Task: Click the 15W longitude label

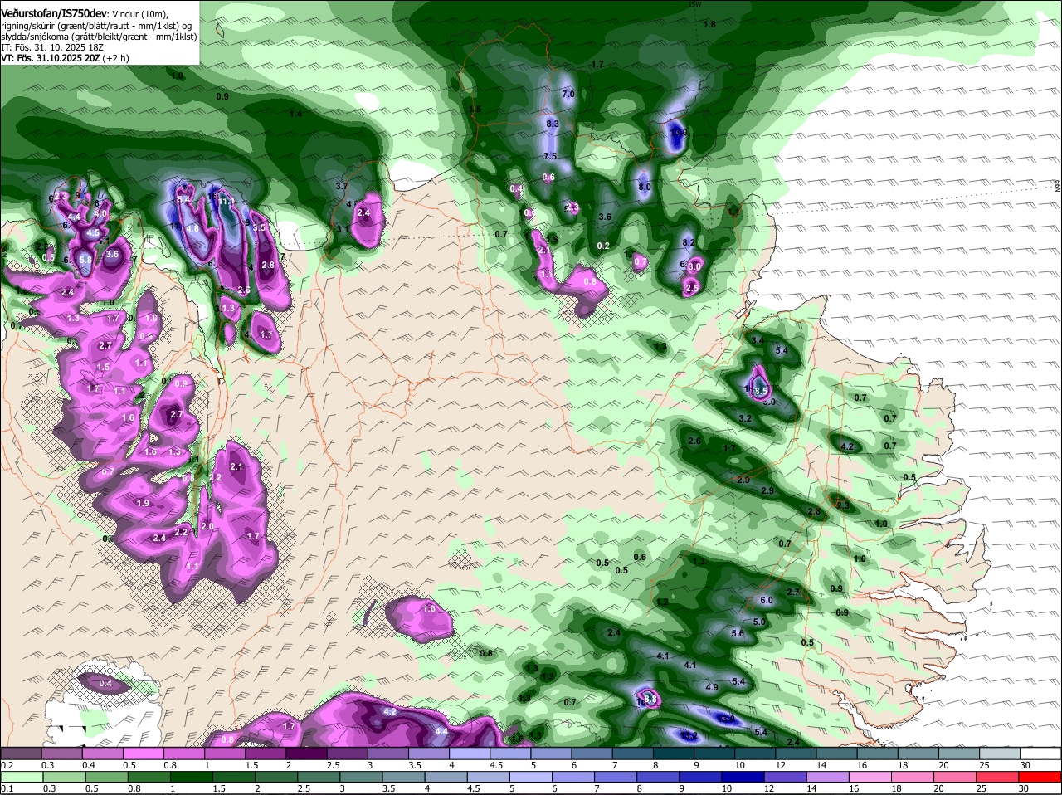Action: 695,4
